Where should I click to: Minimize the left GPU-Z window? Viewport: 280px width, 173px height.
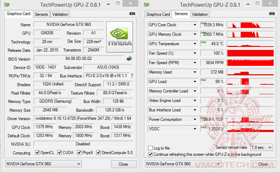[x=108, y=4]
